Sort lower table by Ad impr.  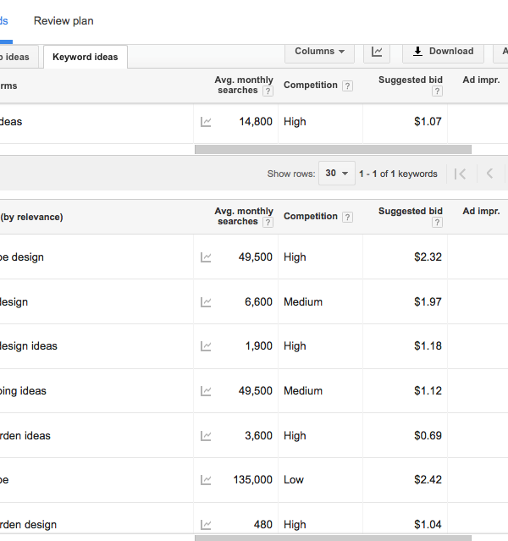coord(481,211)
